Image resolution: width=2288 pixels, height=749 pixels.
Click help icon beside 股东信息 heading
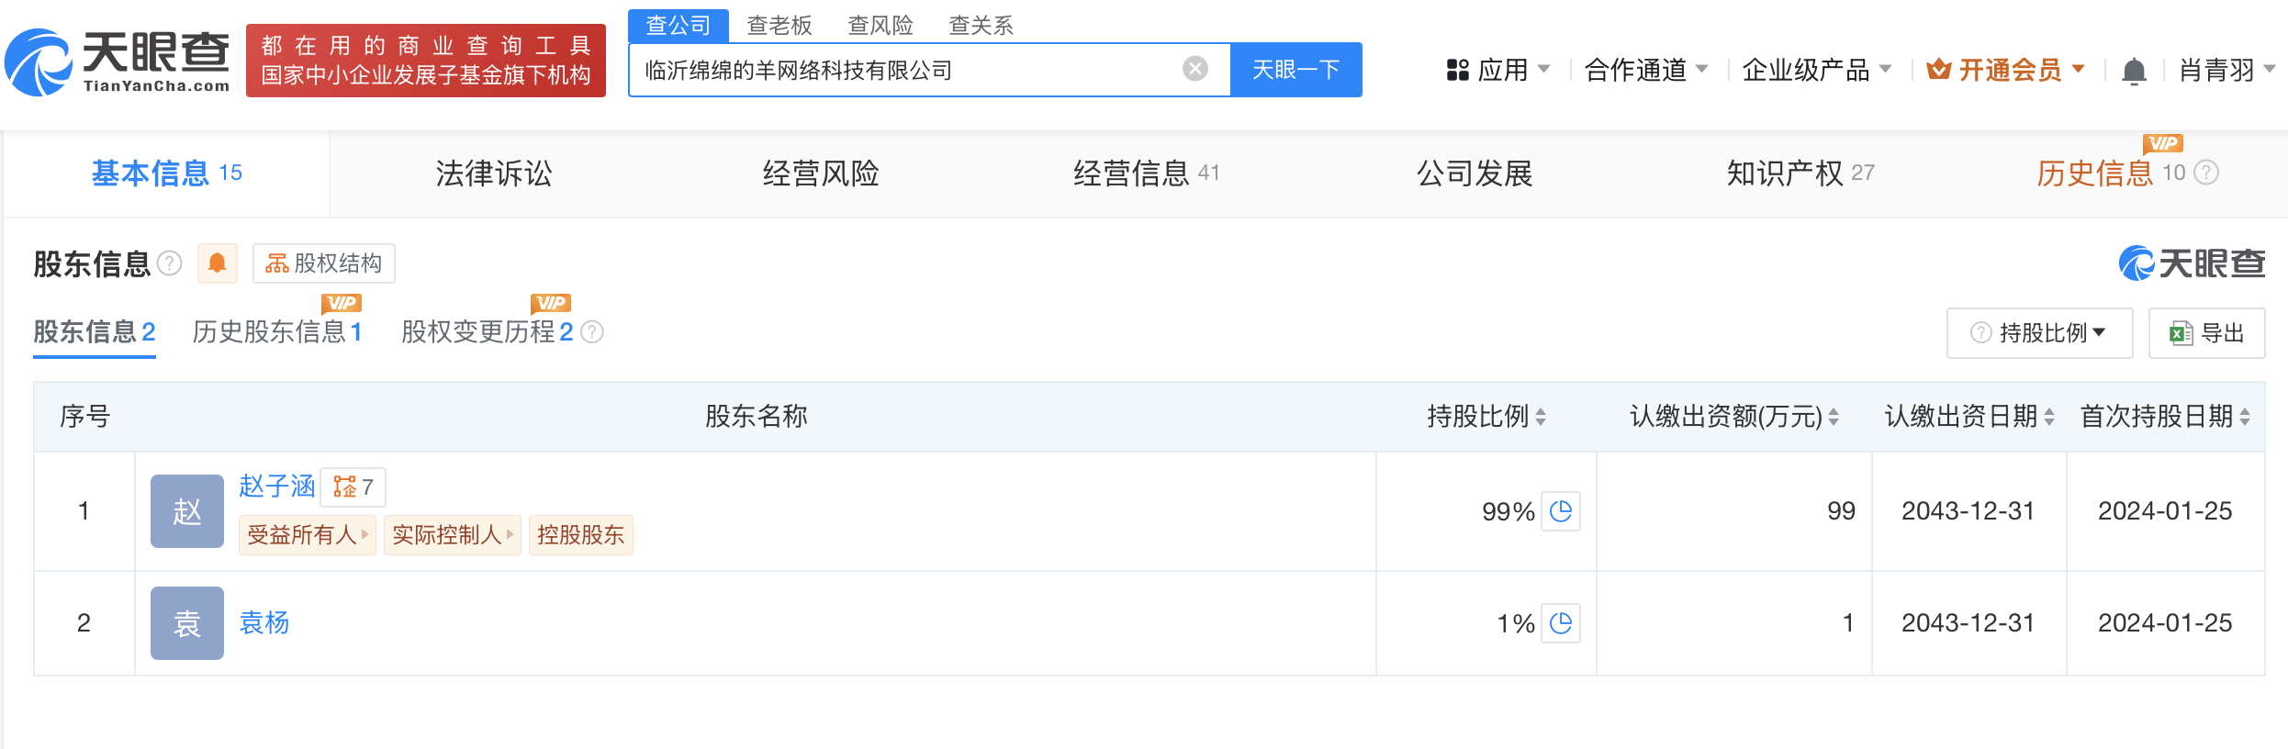tap(170, 263)
